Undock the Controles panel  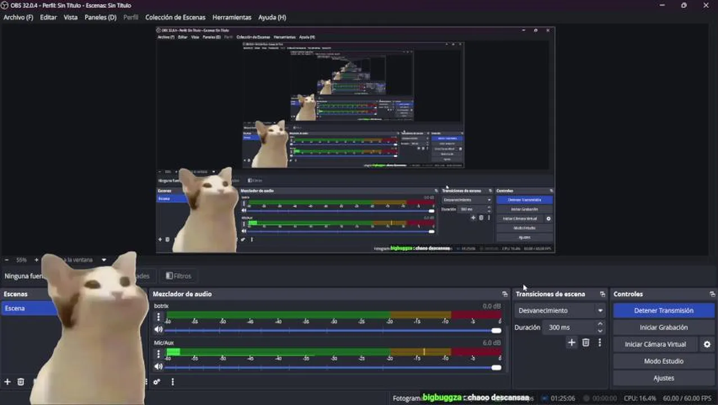[x=712, y=294]
